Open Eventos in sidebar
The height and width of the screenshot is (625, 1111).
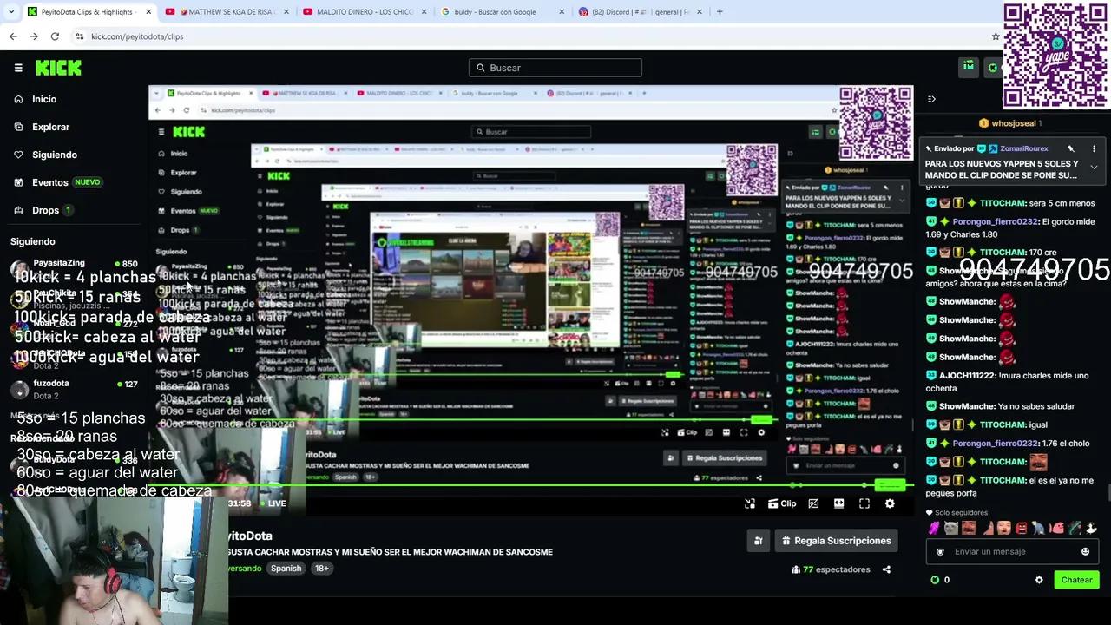(57, 182)
